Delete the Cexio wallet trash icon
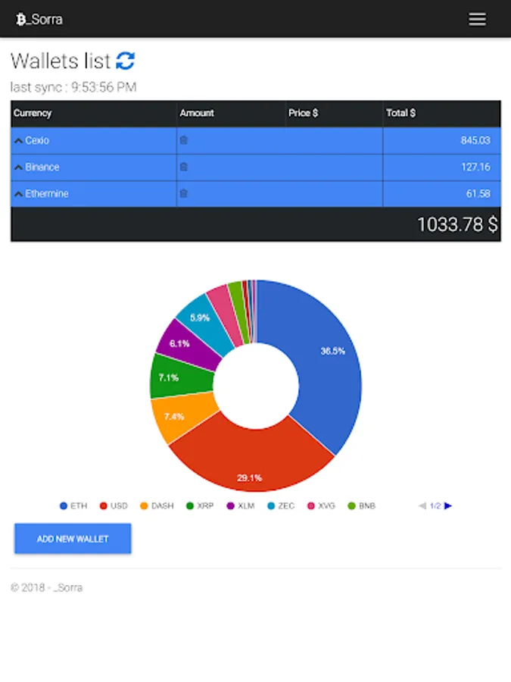Viewport: 511px width, 682px height. [183, 140]
